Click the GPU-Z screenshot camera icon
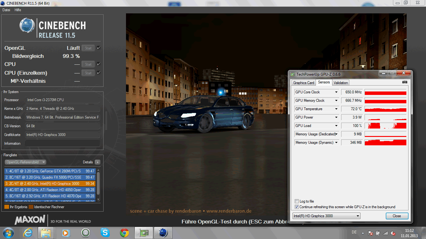Viewport: 426px width, 239px height. (404, 82)
